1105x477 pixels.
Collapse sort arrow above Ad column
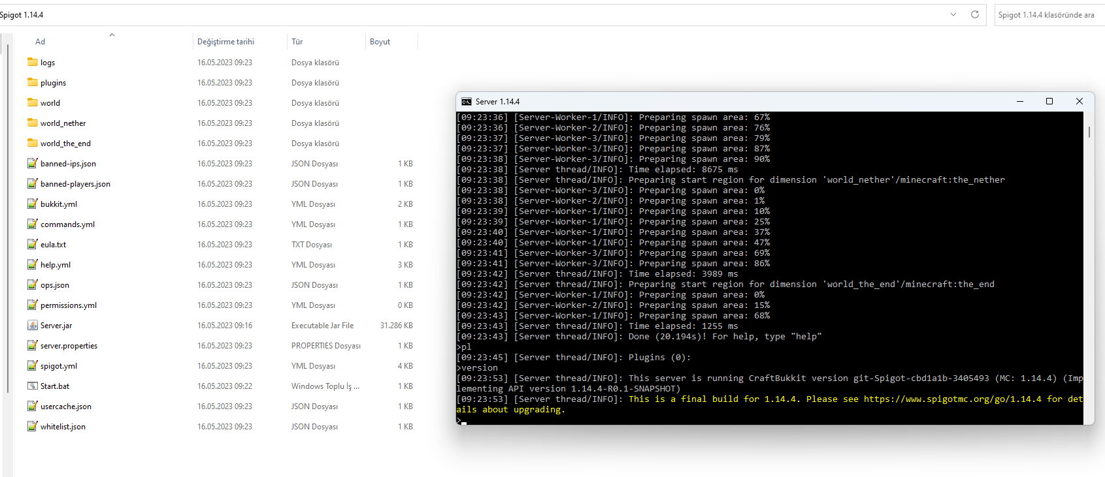click(x=112, y=35)
